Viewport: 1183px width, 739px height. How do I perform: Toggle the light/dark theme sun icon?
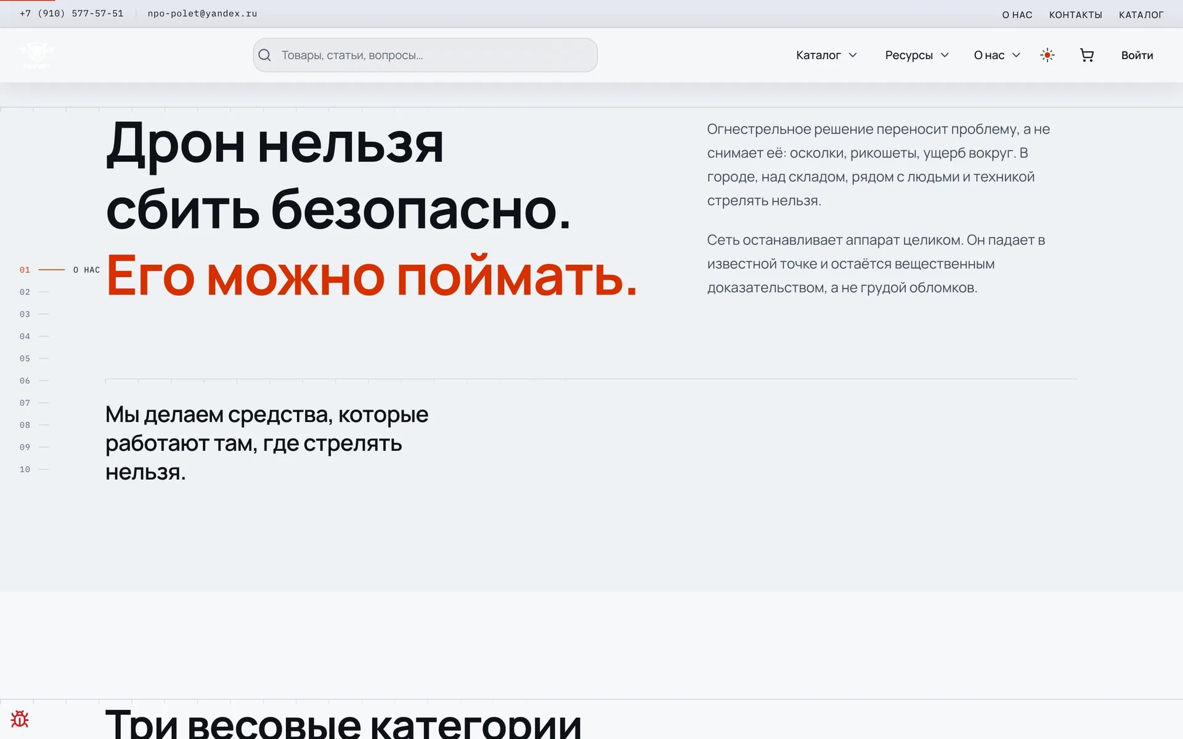pyautogui.click(x=1047, y=55)
